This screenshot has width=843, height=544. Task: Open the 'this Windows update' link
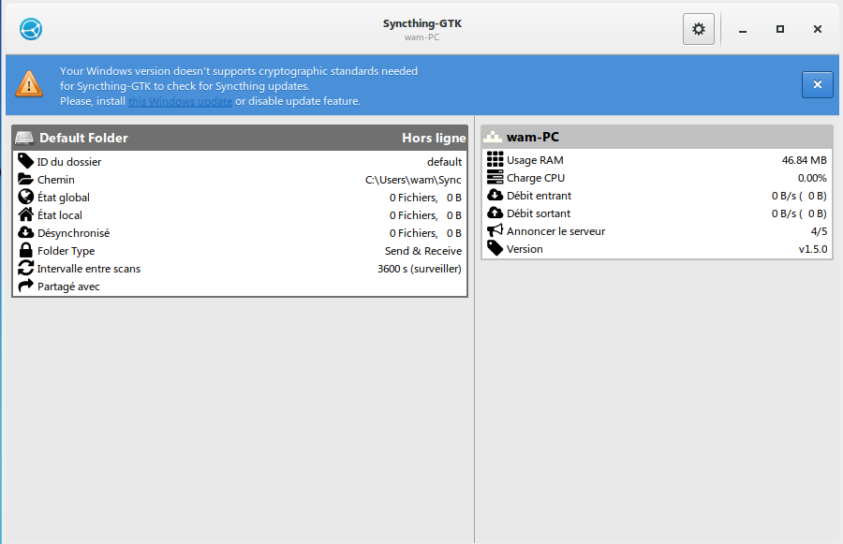coord(180,101)
